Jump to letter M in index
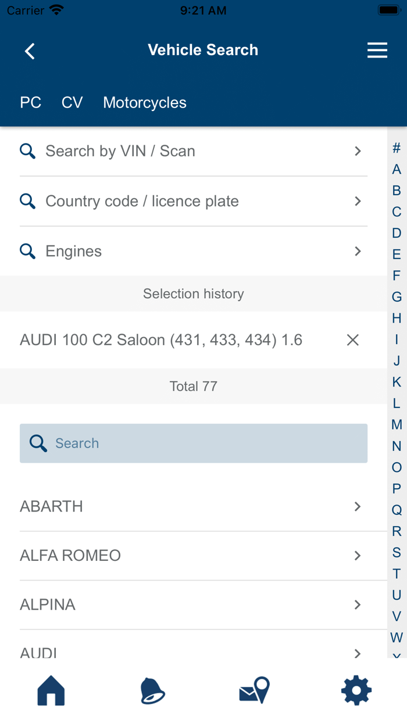 397,425
